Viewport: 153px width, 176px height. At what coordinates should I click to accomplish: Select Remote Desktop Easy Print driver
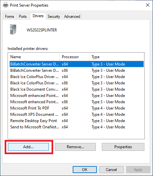click(77, 121)
